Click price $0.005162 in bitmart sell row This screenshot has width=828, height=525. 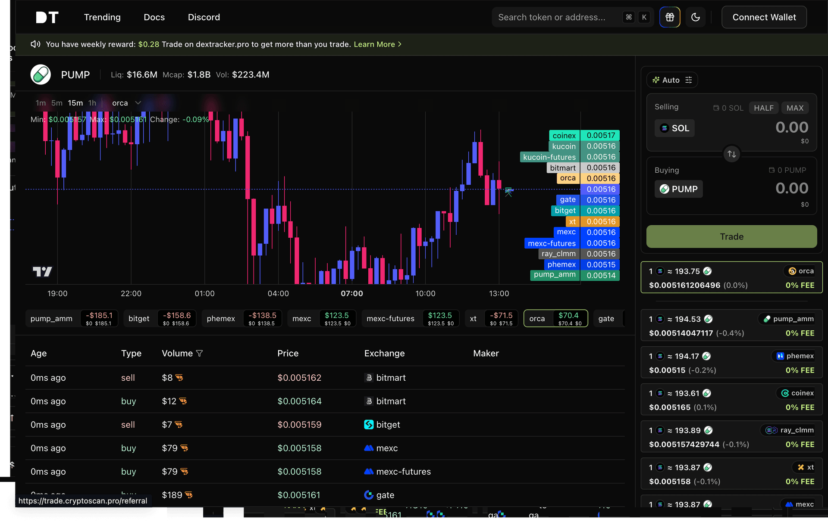299,378
